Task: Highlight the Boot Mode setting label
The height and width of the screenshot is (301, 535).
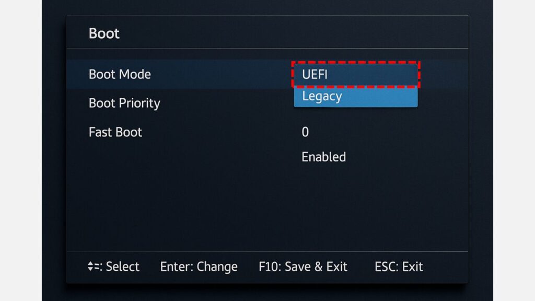Action: pyautogui.click(x=120, y=74)
